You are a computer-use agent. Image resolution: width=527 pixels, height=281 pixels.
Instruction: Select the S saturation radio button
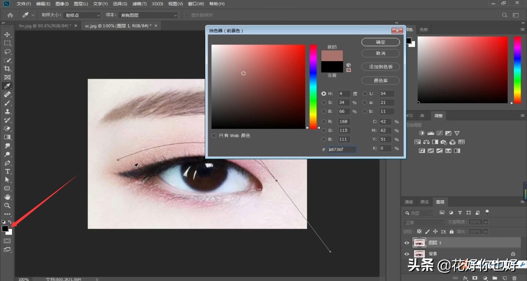[x=324, y=103]
